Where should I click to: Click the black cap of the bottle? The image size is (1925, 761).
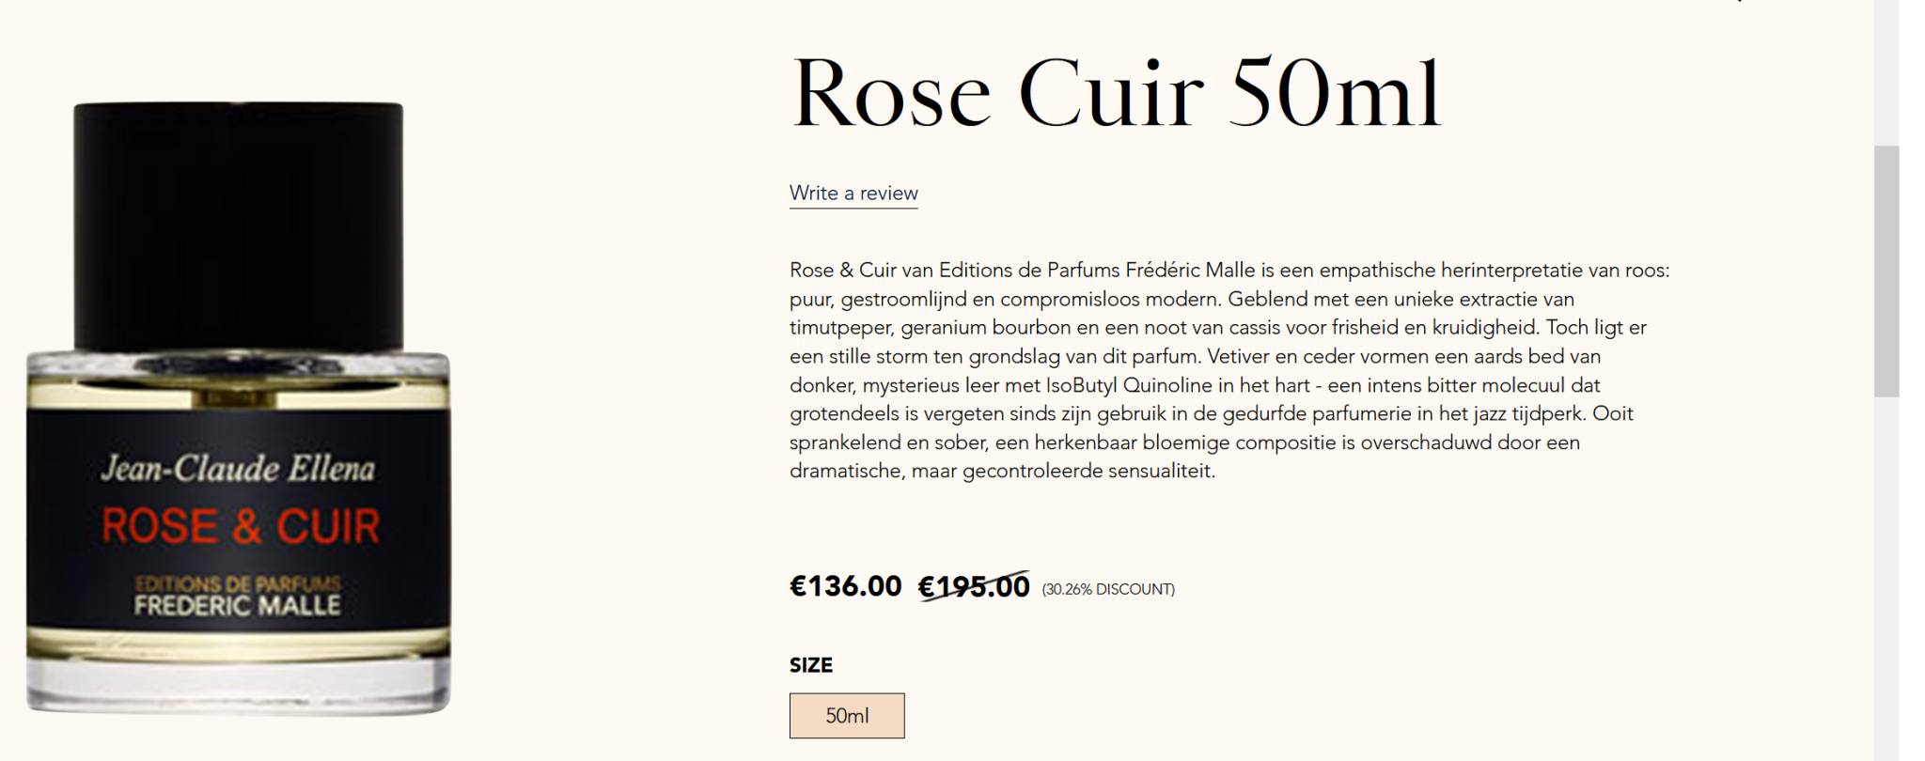click(x=239, y=225)
